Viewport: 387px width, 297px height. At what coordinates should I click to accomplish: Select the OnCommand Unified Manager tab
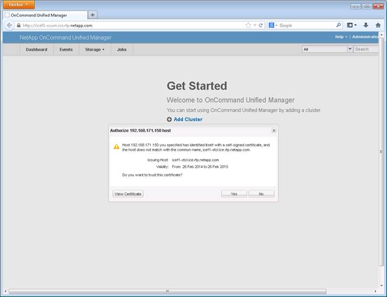(x=45, y=16)
